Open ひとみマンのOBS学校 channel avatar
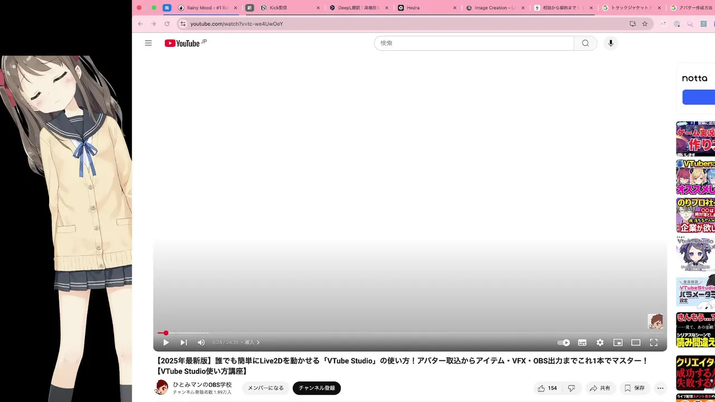 [161, 387]
